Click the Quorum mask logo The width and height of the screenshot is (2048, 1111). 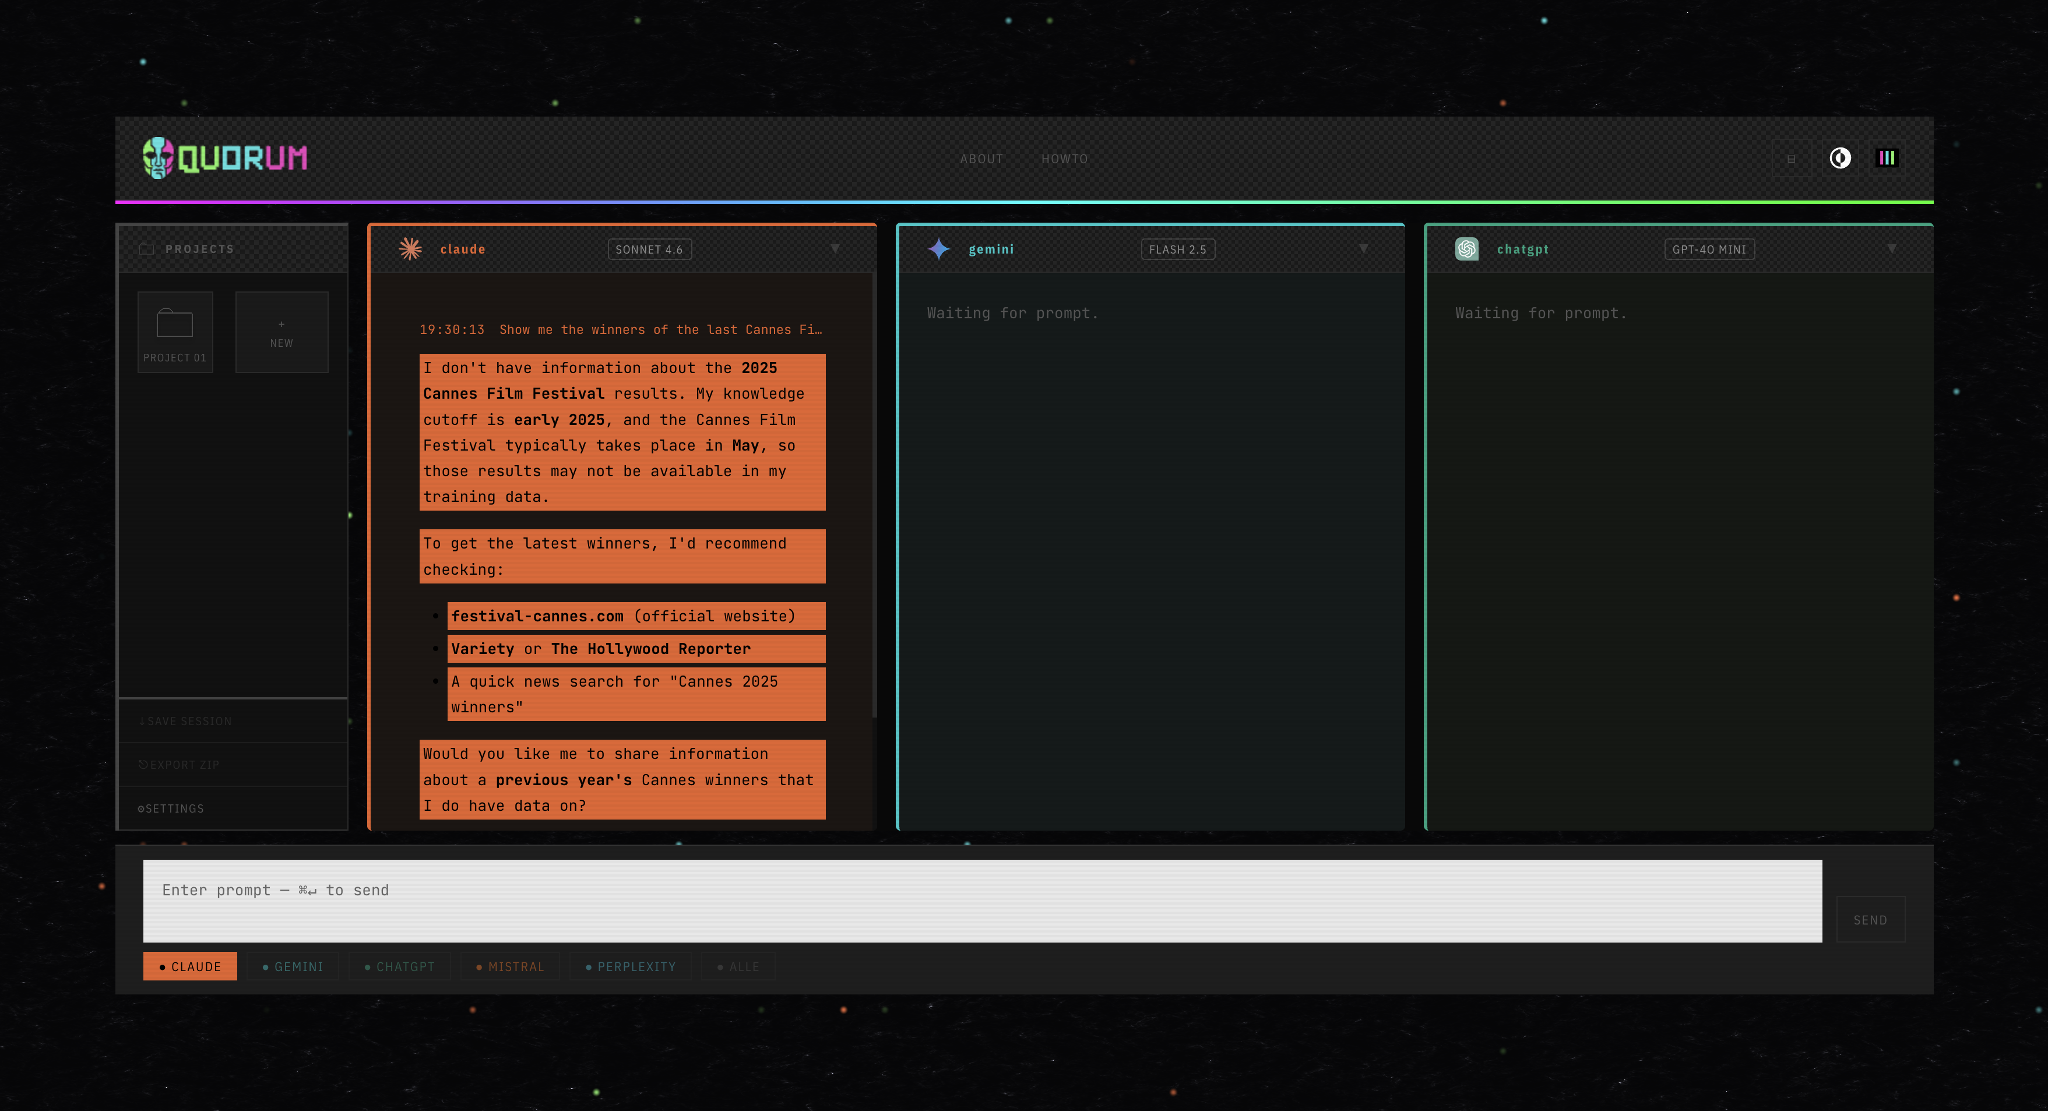click(158, 157)
